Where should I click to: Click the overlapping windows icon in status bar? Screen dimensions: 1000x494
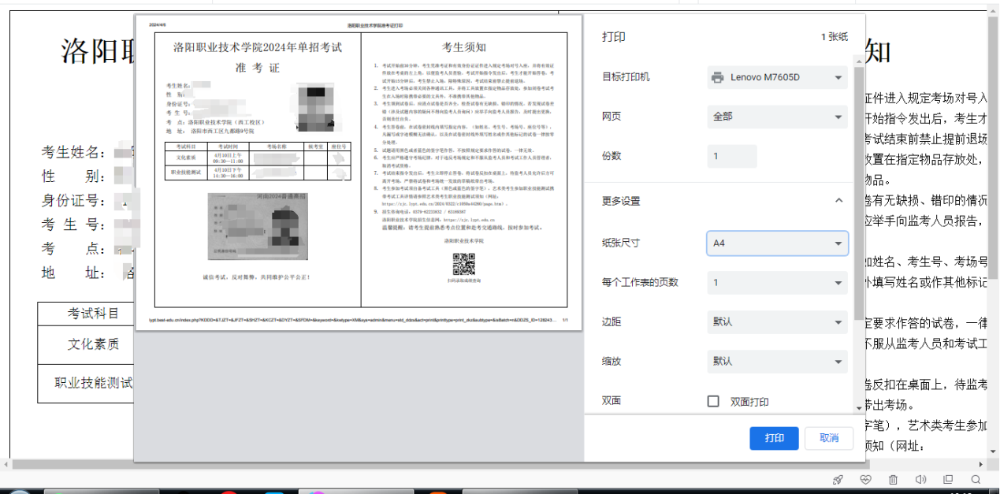(x=948, y=480)
